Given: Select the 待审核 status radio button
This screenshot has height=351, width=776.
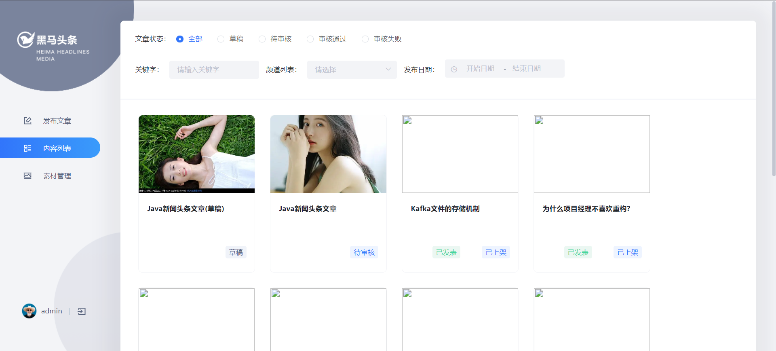Looking at the screenshot, I should coord(262,39).
